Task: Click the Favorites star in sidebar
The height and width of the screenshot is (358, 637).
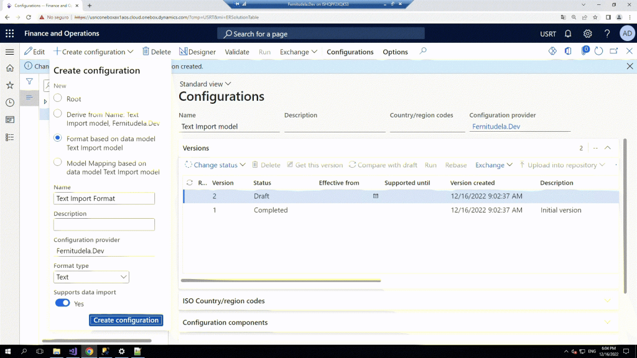Action: pyautogui.click(x=10, y=85)
